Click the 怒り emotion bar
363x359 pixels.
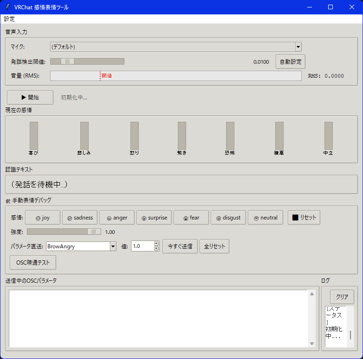pyautogui.click(x=135, y=136)
